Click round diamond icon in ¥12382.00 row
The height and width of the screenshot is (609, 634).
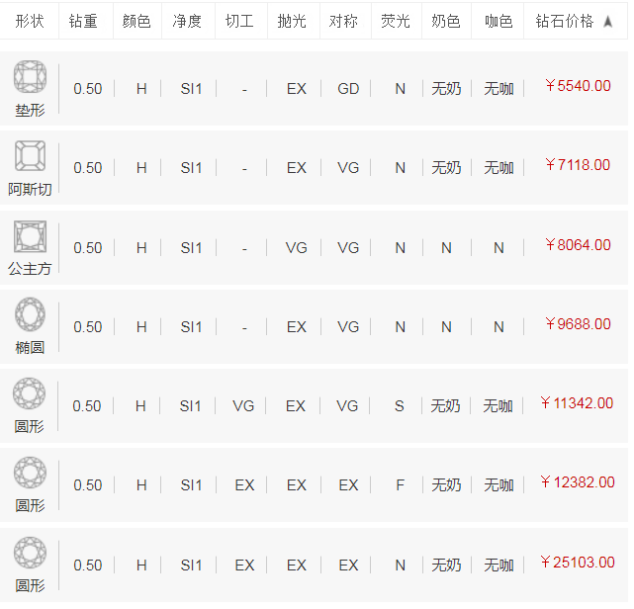point(30,474)
